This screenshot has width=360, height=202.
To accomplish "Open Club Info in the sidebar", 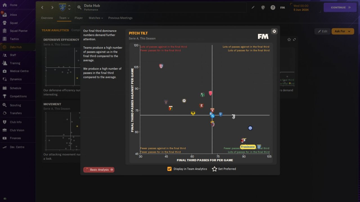I will tap(18, 122).
